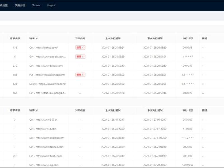Screen dimensions: 224x168
Task: Remove the exception tag in the mp.weixin.qq.com row
Action: pyautogui.click(x=83, y=75)
